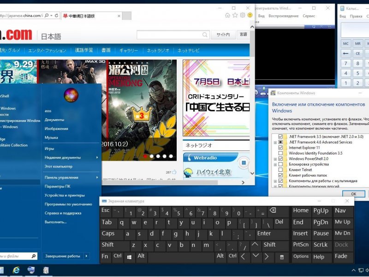
Task: Open Выполнить... from Start menu
Action: (55, 222)
